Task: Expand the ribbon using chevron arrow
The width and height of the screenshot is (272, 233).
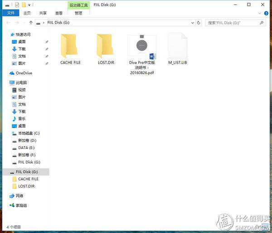Action: [x=261, y=13]
